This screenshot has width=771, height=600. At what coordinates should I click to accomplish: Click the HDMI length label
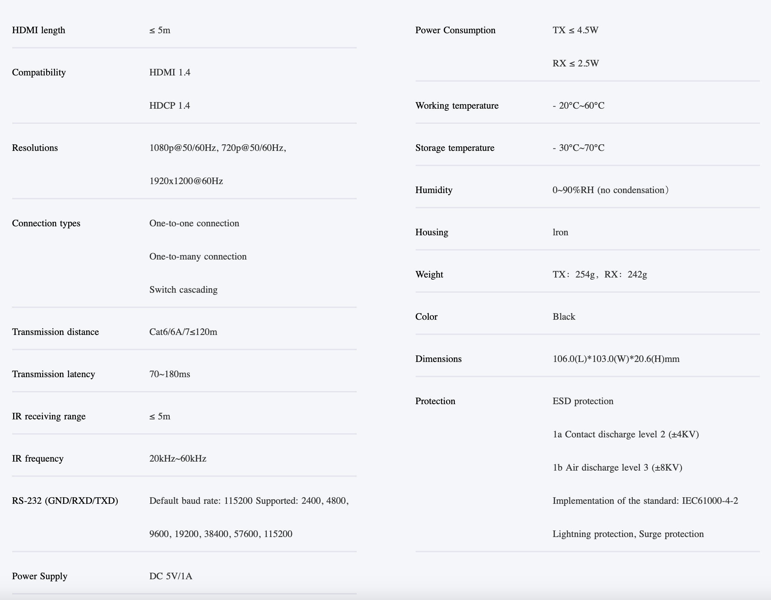coord(38,30)
